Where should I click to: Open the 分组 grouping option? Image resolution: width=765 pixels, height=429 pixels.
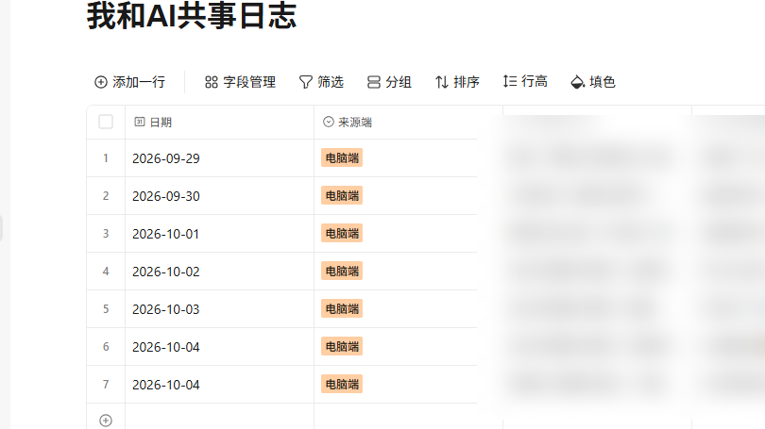coord(389,82)
